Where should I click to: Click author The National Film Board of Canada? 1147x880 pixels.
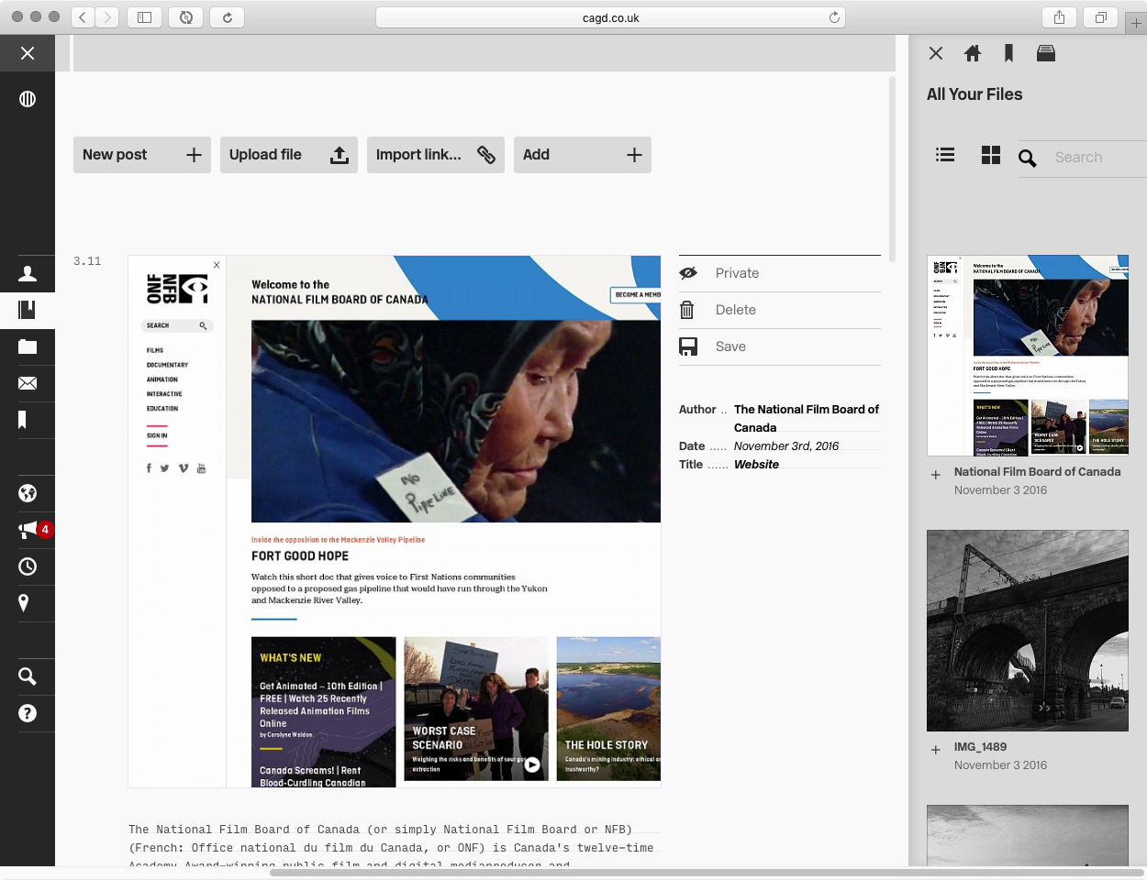pyautogui.click(x=807, y=419)
